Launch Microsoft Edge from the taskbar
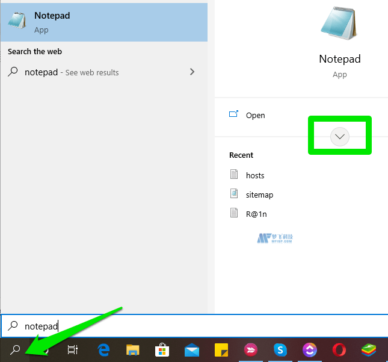The image size is (388, 362). point(103,349)
